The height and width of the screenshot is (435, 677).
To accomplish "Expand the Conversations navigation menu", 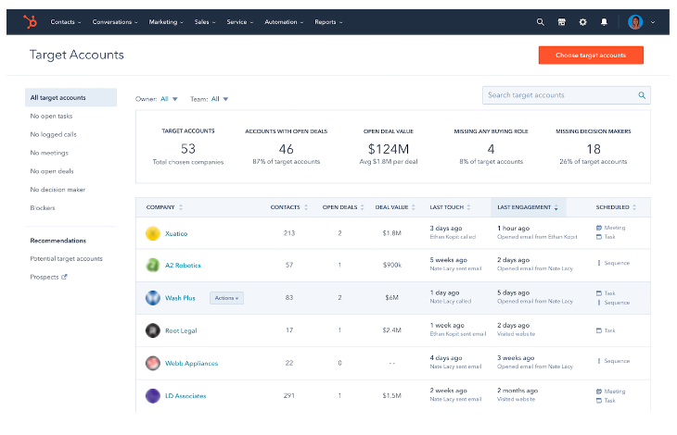I will [x=115, y=22].
